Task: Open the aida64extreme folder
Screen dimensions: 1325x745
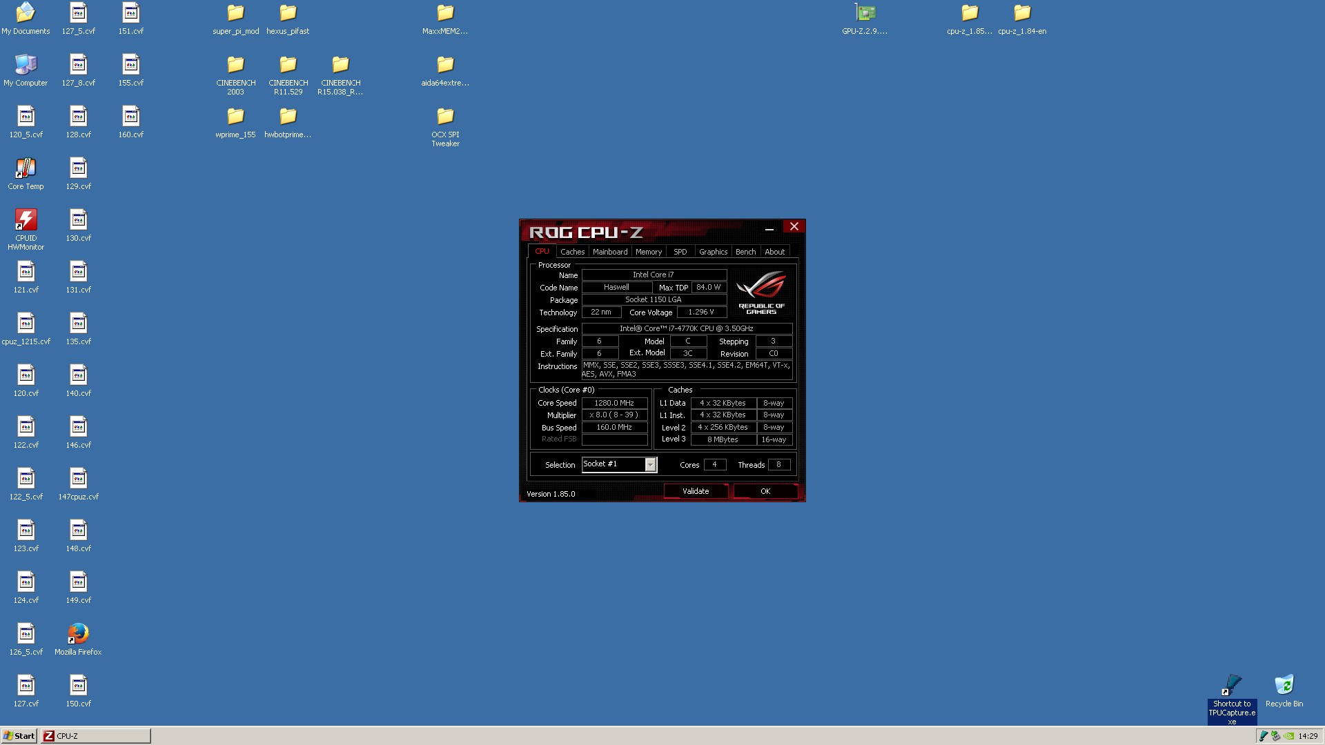Action: (445, 70)
